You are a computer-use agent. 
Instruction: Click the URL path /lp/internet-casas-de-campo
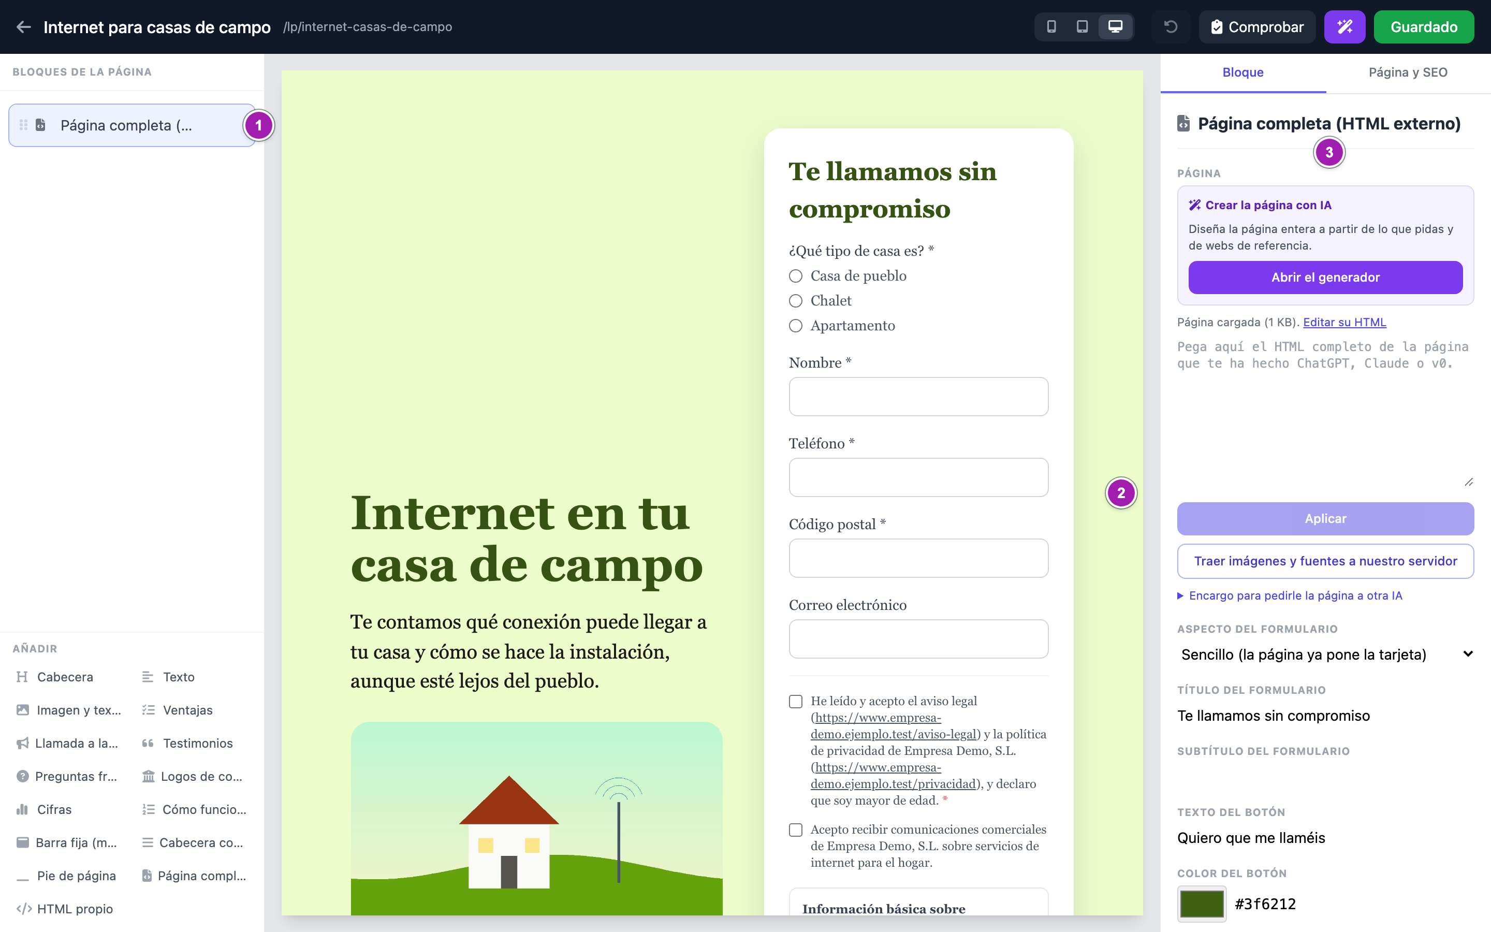pyautogui.click(x=368, y=27)
